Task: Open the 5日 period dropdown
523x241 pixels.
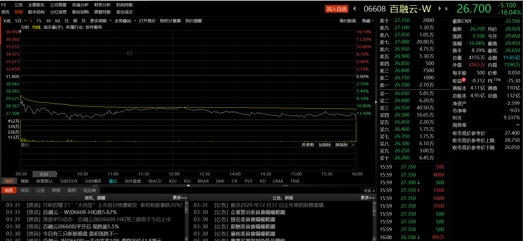Action: (x=25, y=21)
